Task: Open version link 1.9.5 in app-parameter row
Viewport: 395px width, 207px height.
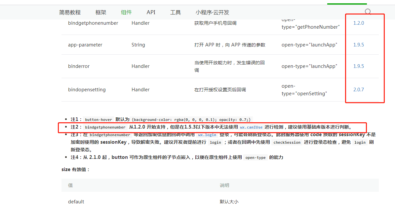Action: (x=358, y=45)
